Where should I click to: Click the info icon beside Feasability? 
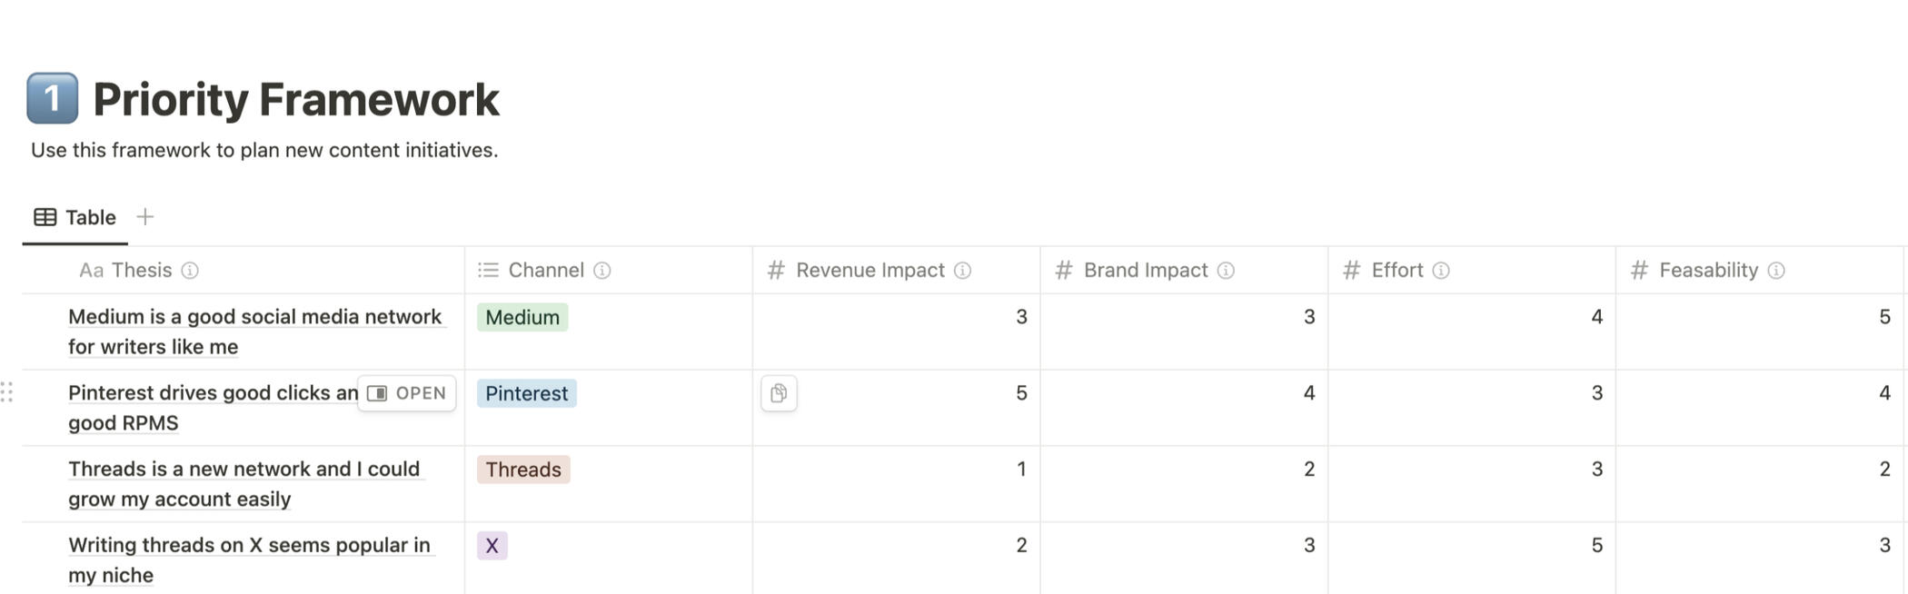tap(1776, 271)
